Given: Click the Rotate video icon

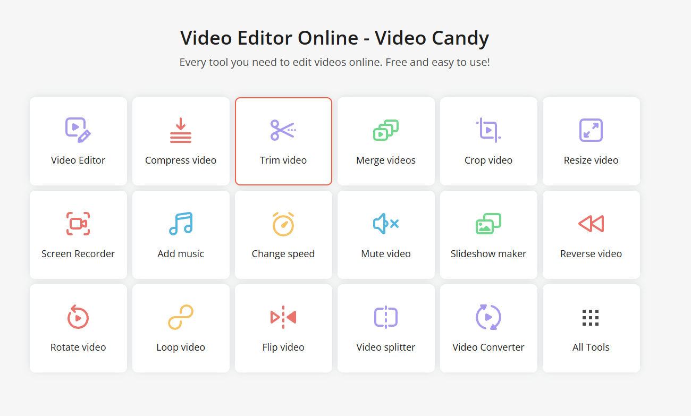Looking at the screenshot, I should (78, 317).
